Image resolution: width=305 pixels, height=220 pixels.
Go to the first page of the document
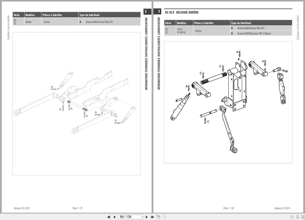[109, 217]
